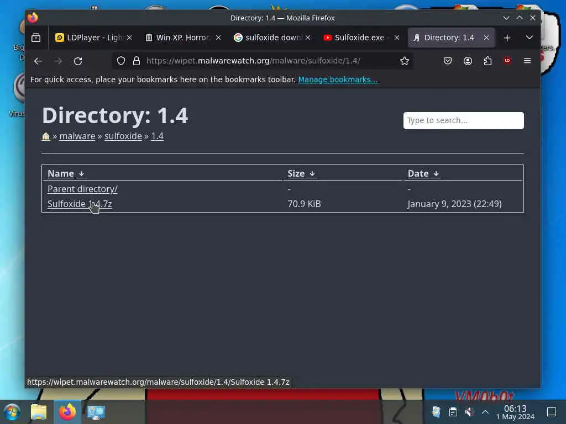Maximize the Firefox window
Image resolution: width=566 pixels, height=424 pixels.
pos(520,18)
